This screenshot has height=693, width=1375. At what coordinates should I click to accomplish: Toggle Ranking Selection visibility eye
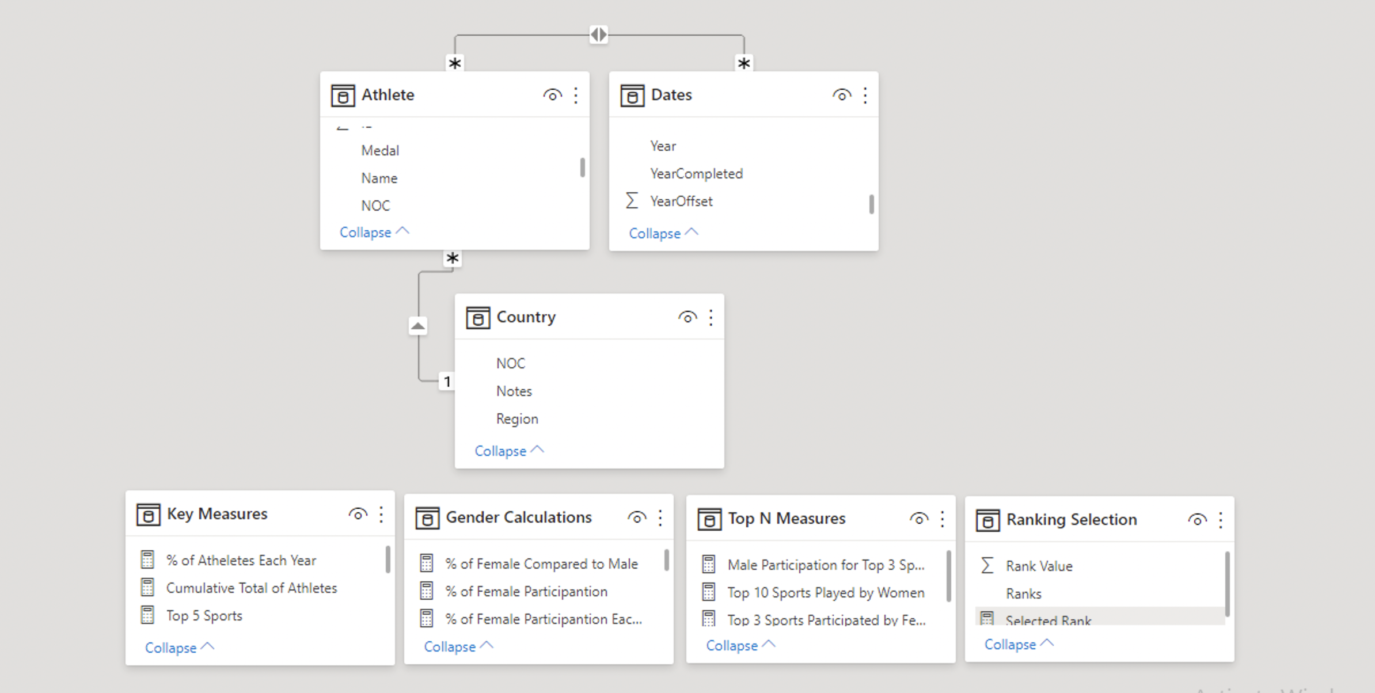tap(1197, 520)
